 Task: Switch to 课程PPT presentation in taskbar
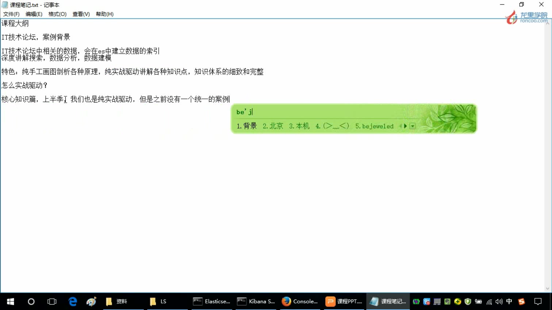pos(344,301)
